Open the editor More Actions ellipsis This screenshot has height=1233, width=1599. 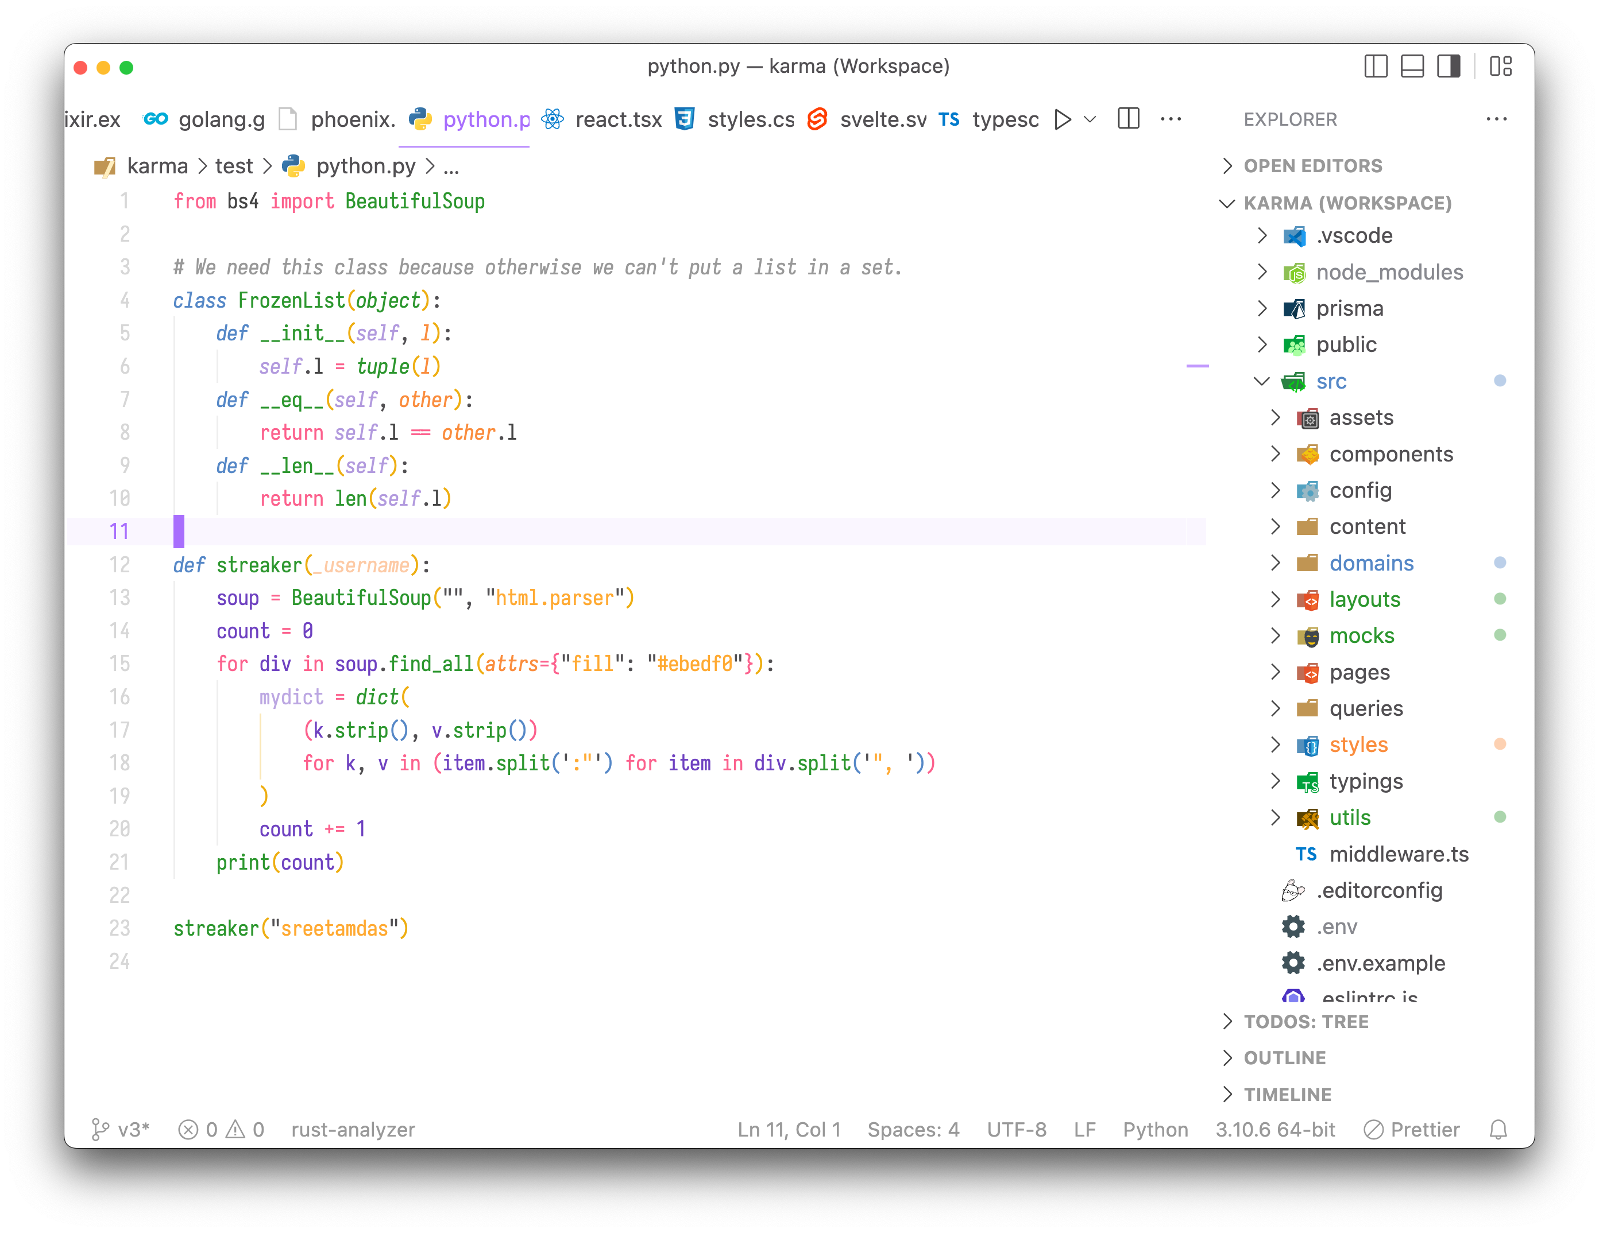(1171, 119)
